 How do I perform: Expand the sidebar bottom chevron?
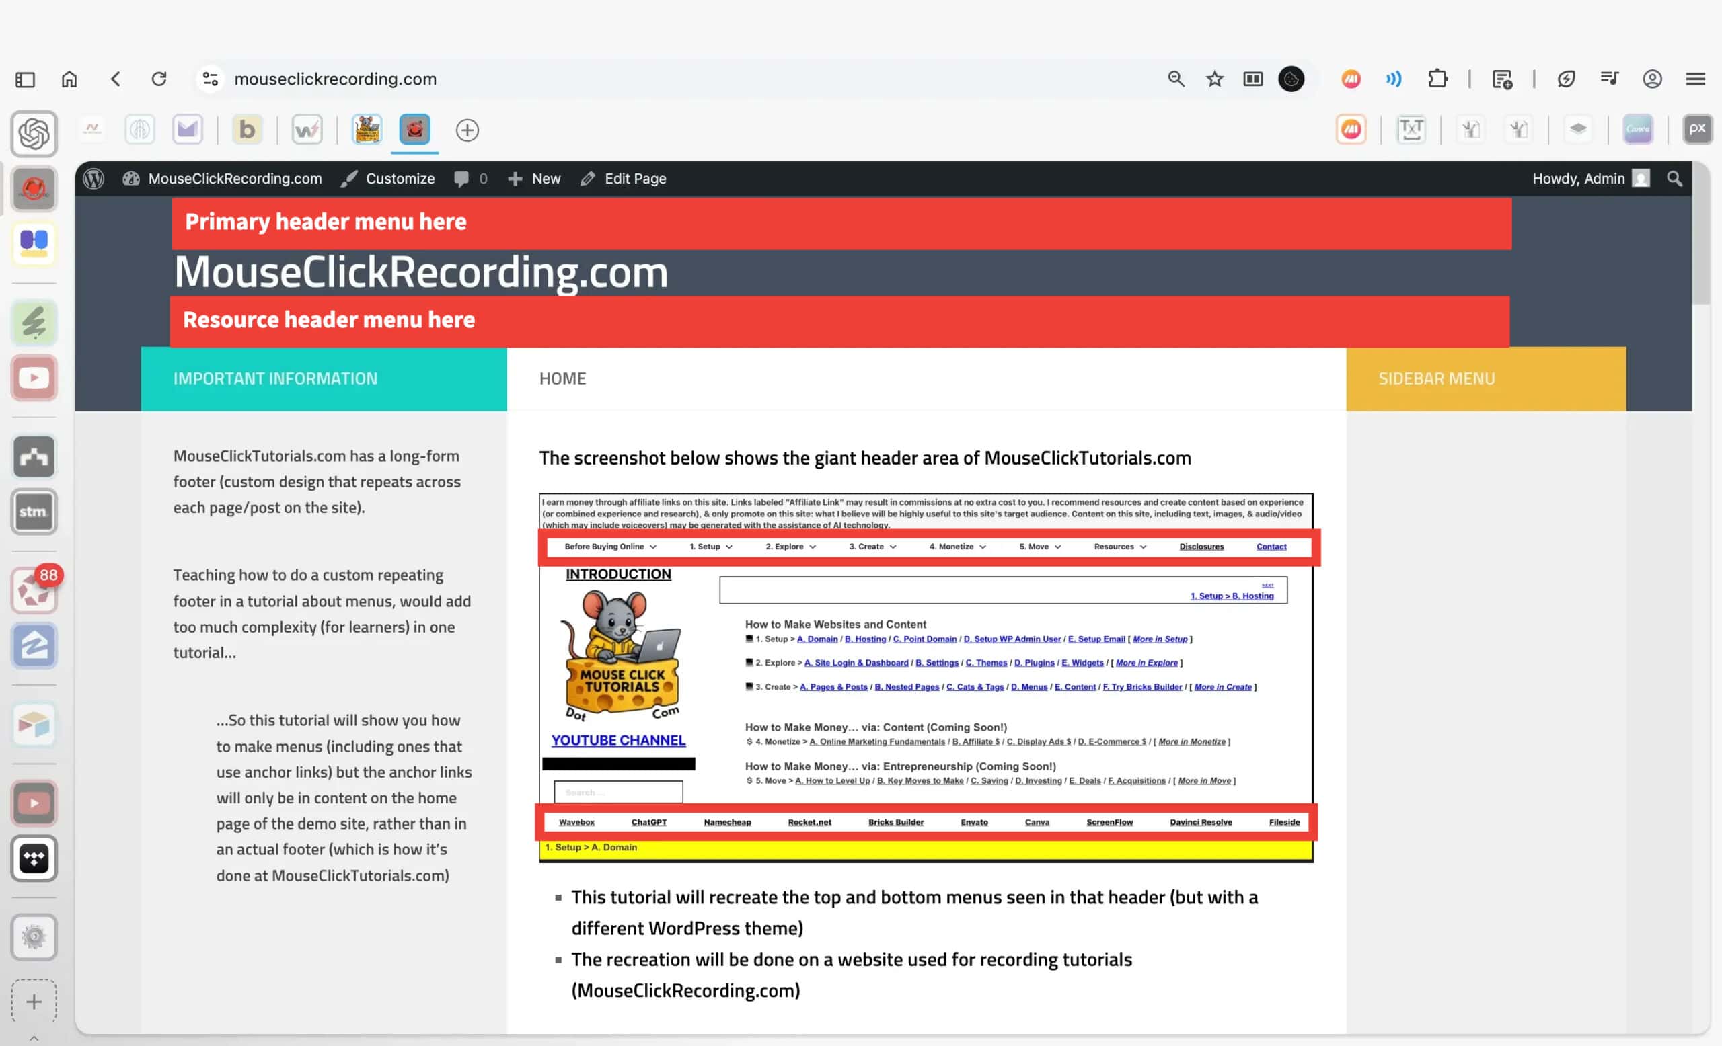click(34, 1039)
